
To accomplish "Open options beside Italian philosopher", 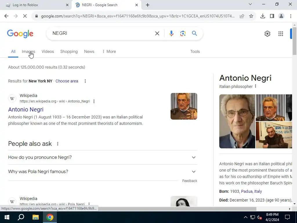I will coord(256,86).
